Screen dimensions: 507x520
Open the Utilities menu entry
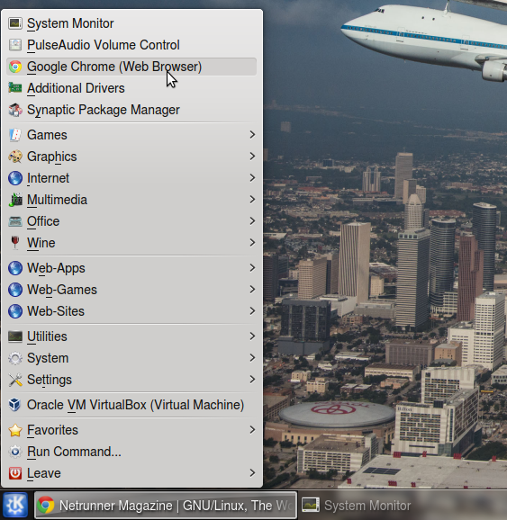(x=131, y=336)
